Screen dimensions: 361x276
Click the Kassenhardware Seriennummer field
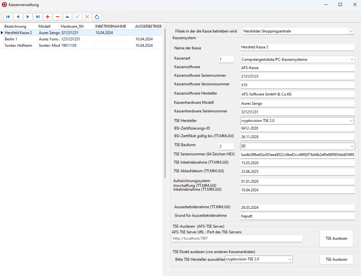click(297, 112)
